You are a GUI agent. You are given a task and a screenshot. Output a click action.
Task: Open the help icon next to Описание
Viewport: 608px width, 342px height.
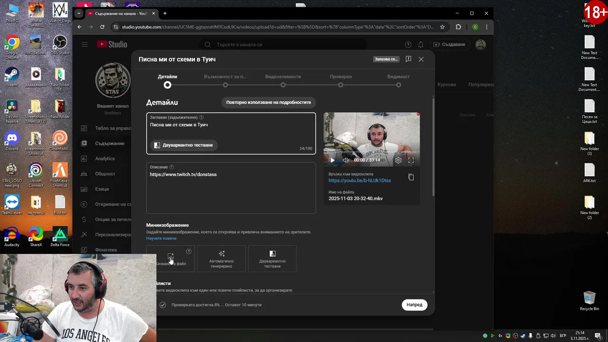tap(171, 167)
